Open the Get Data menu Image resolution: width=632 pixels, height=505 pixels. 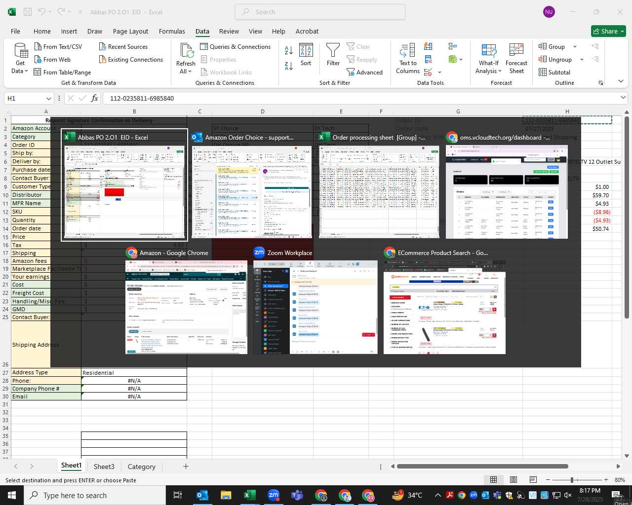[20, 58]
